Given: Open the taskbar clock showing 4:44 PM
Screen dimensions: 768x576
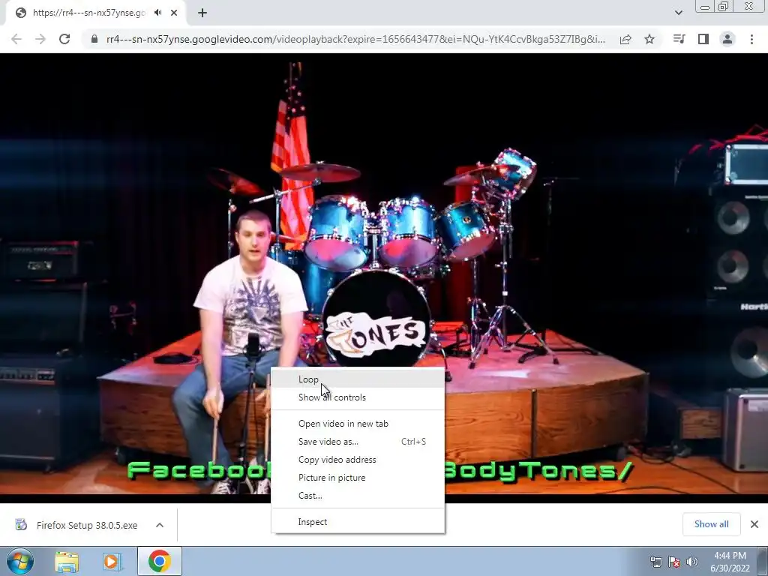Looking at the screenshot, I should click(730, 562).
